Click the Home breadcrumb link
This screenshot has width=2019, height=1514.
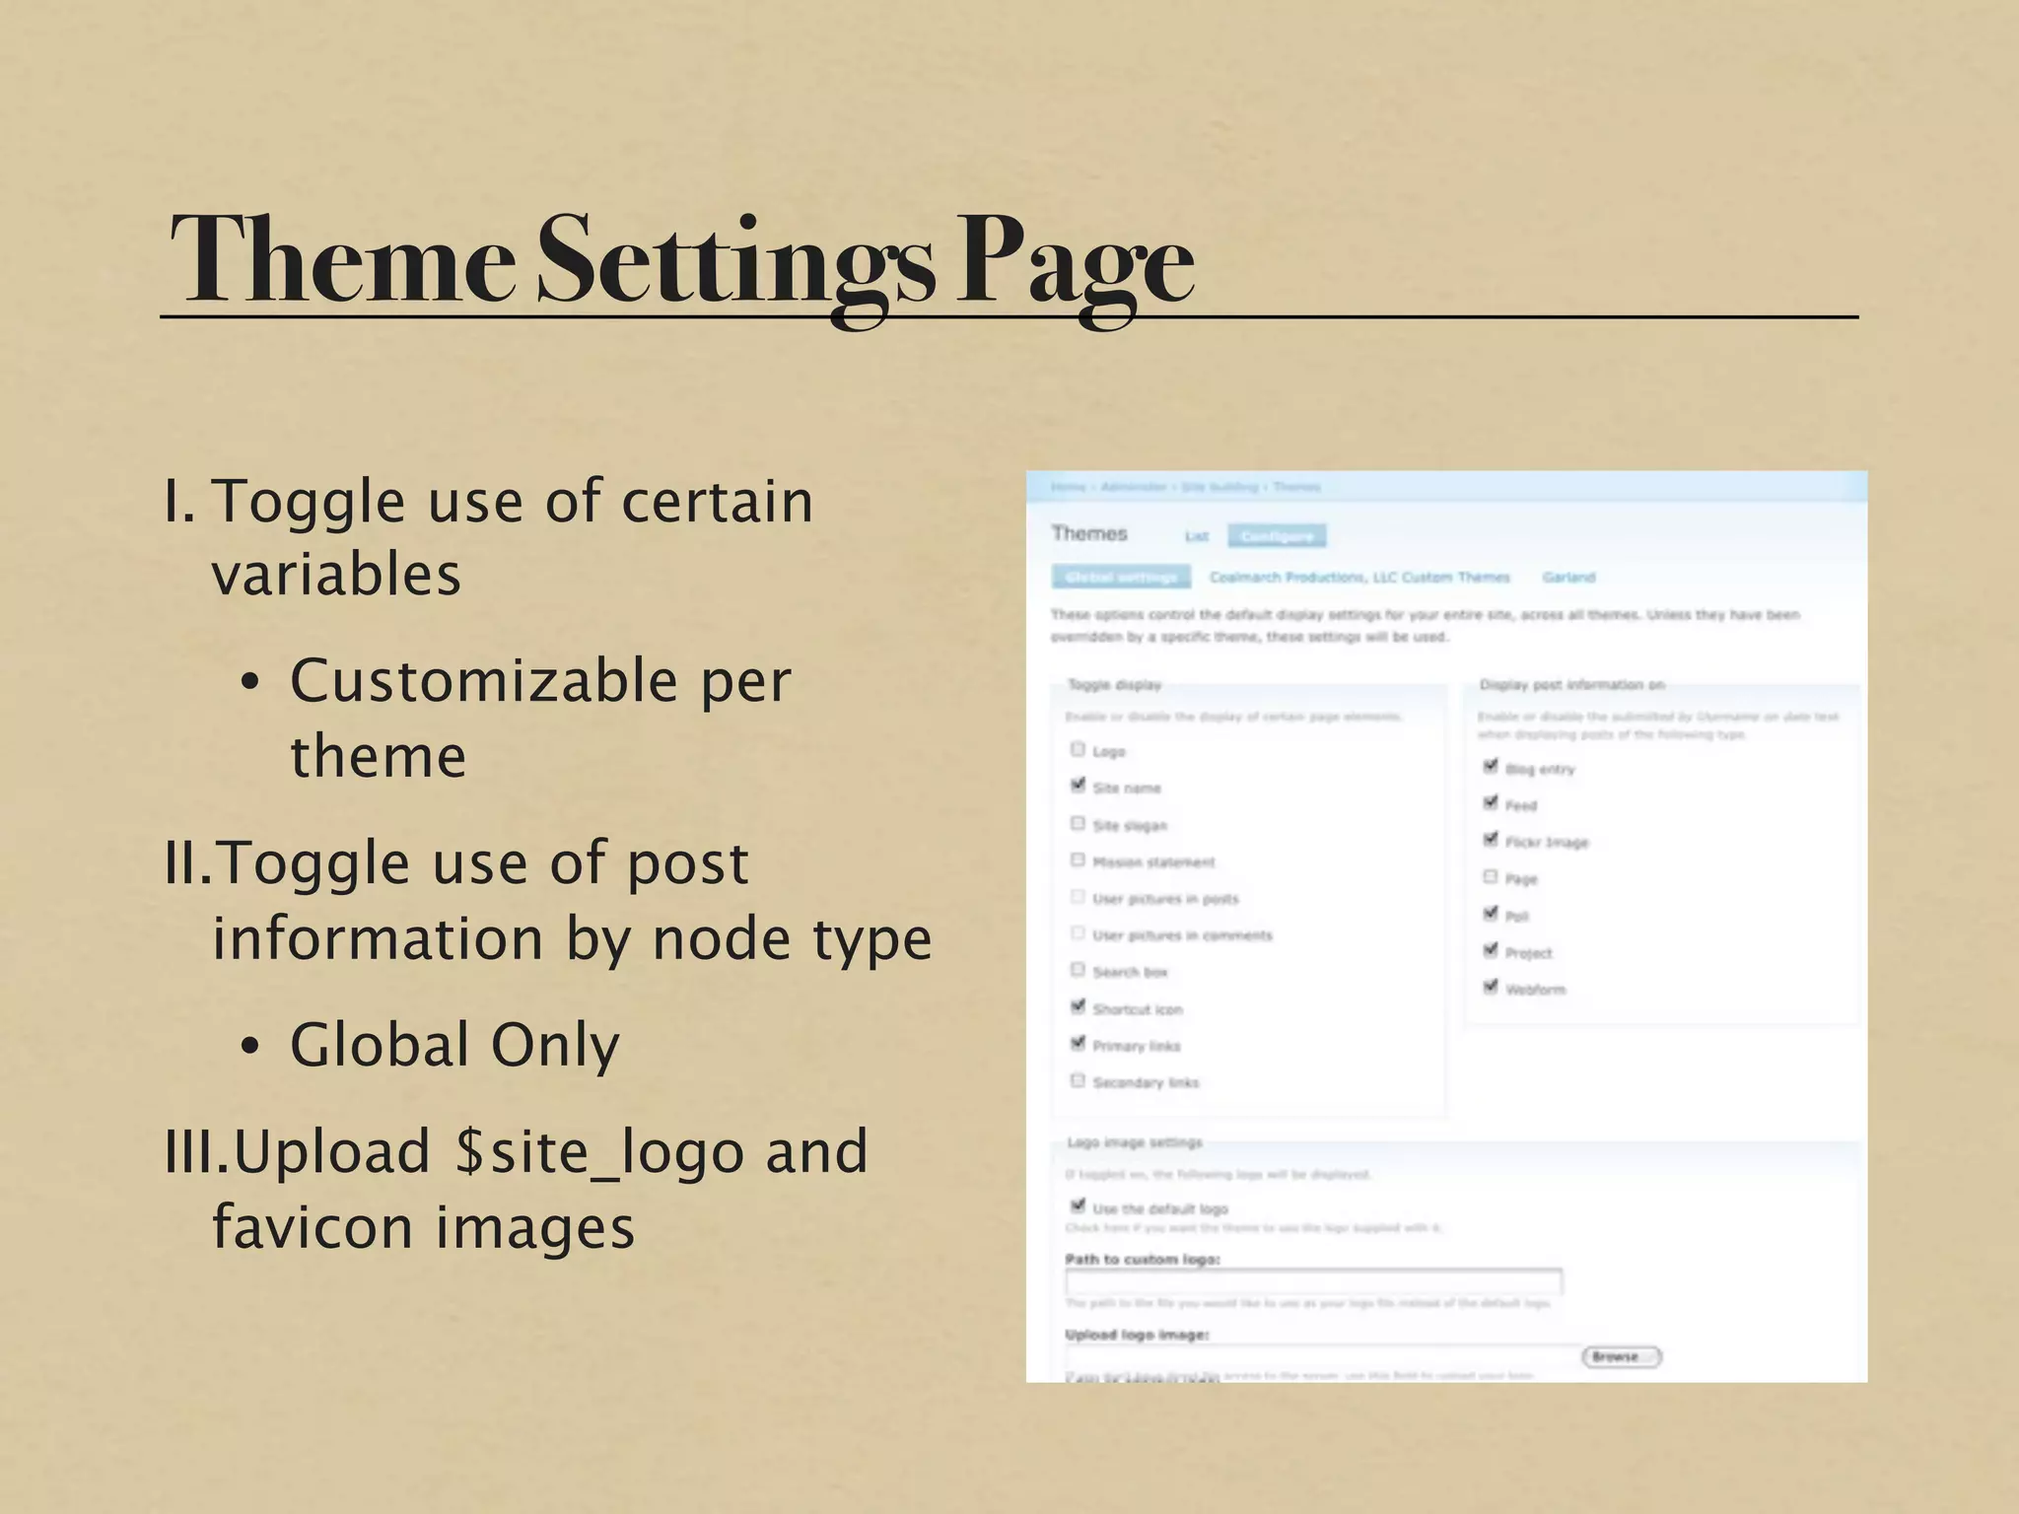coord(1068,487)
